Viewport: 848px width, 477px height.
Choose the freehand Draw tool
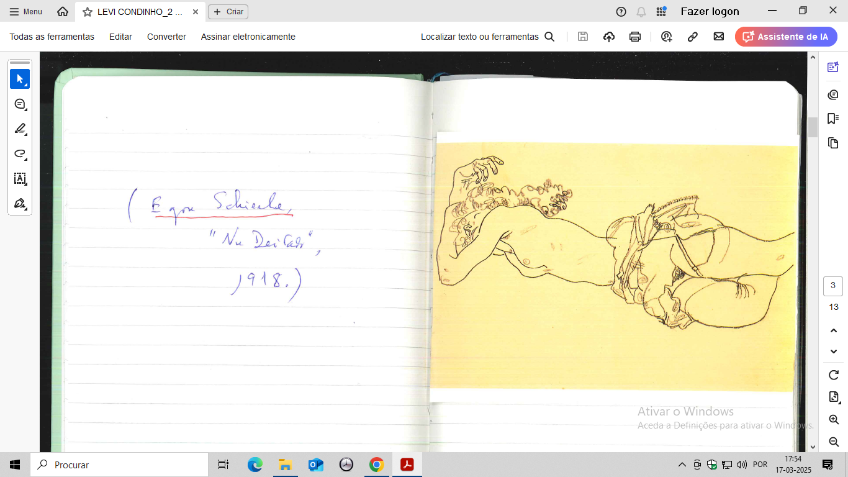pos(20,153)
